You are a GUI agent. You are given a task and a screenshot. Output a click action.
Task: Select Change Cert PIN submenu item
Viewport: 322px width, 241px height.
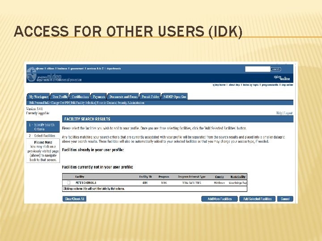click(60, 103)
